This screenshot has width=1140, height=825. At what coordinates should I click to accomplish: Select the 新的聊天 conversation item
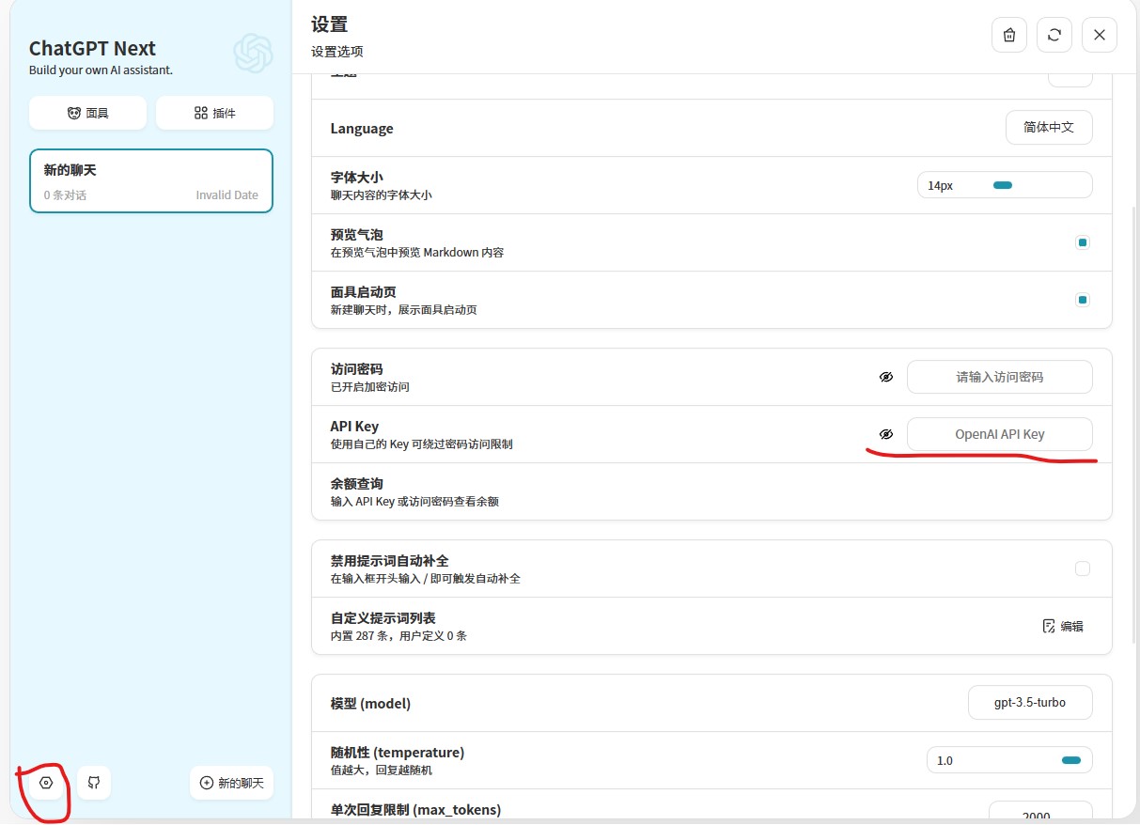[151, 181]
